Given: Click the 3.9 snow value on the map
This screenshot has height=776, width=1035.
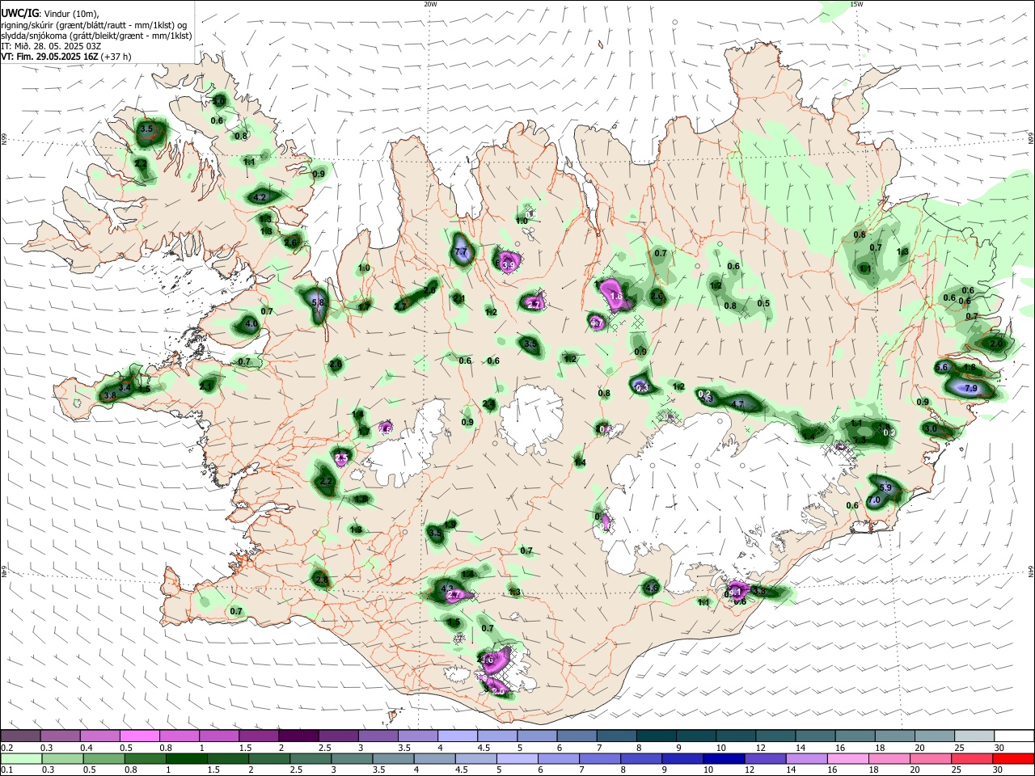Looking at the screenshot, I should [509, 265].
